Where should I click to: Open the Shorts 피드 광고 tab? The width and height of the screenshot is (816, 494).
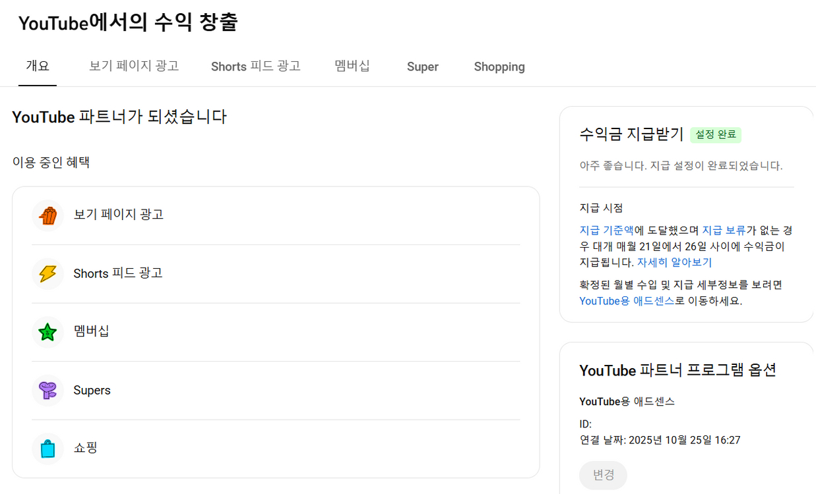click(x=255, y=67)
